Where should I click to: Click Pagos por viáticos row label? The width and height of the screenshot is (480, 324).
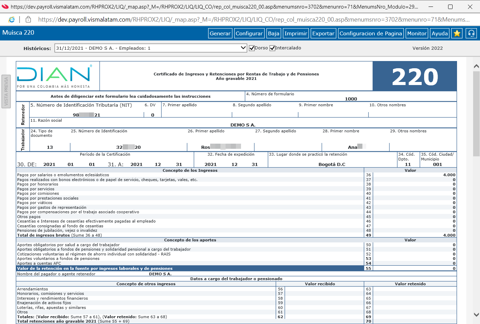click(35, 203)
